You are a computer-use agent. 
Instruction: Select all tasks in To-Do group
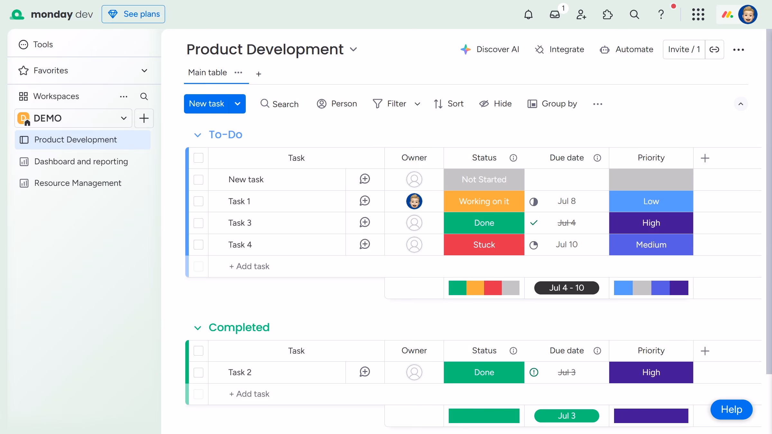click(x=198, y=158)
